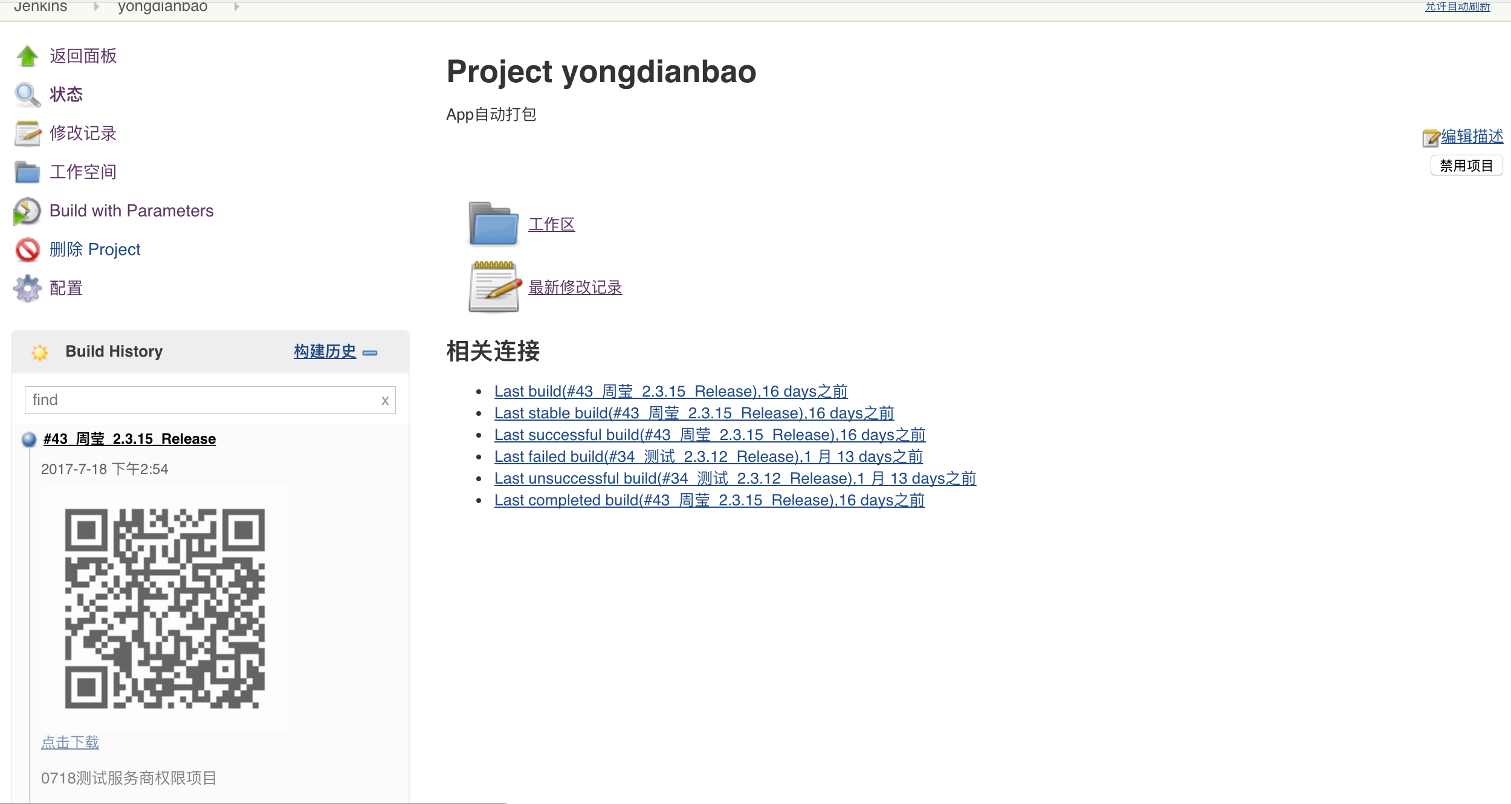Open the 状态 magnifier icon
1511x804 pixels.
click(x=27, y=94)
